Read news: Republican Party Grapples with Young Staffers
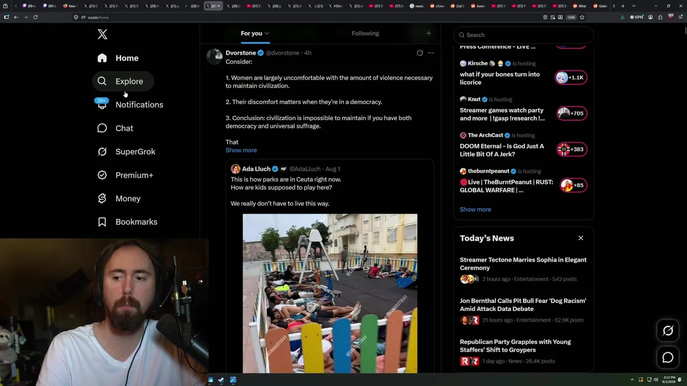Viewport: 687px width, 386px height. [x=515, y=346]
